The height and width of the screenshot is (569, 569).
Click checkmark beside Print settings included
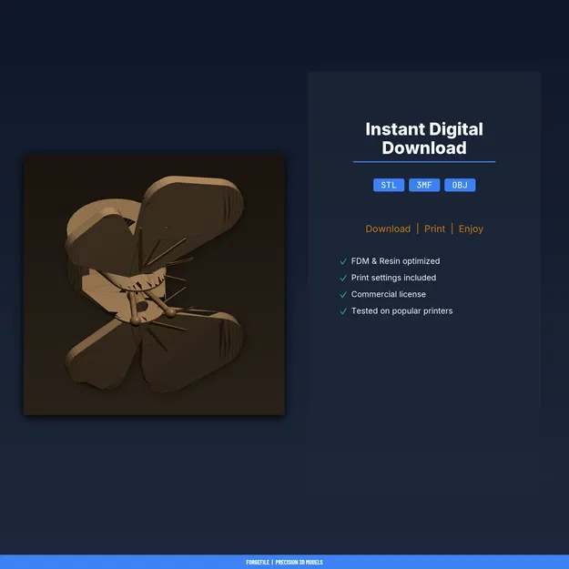[343, 278]
